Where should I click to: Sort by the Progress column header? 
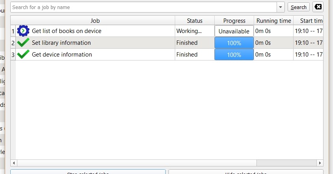(x=234, y=20)
